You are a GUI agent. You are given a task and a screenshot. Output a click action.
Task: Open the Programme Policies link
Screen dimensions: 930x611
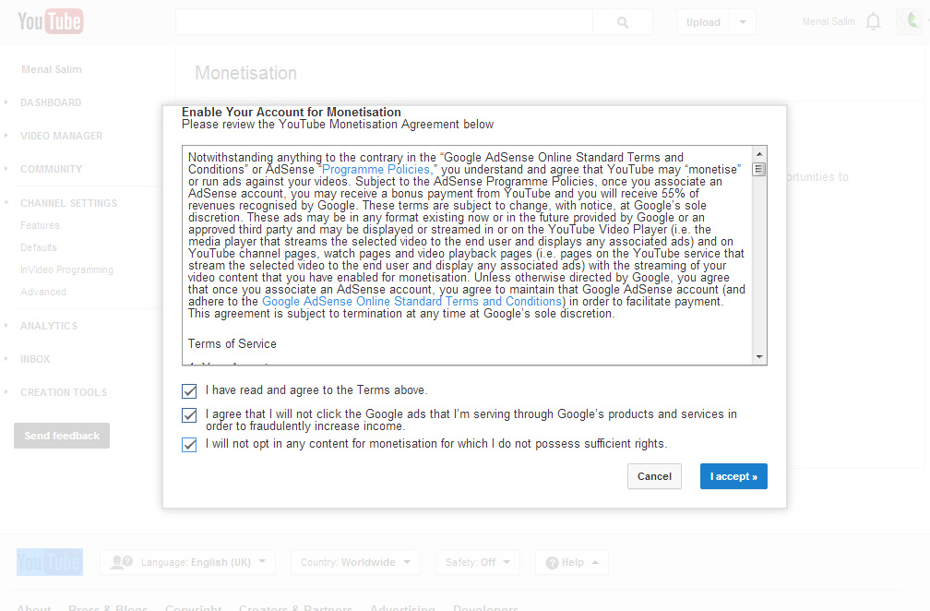click(x=376, y=170)
